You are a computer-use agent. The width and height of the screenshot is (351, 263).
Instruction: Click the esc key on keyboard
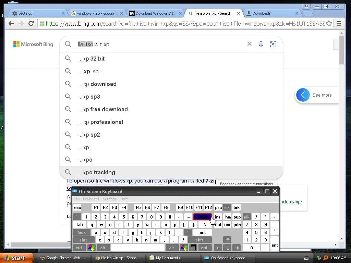click(77, 207)
